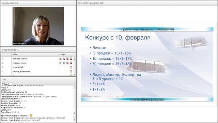The image size is (218, 123).
Task: Click slide line 1+1=2%
Action: coord(98,89)
